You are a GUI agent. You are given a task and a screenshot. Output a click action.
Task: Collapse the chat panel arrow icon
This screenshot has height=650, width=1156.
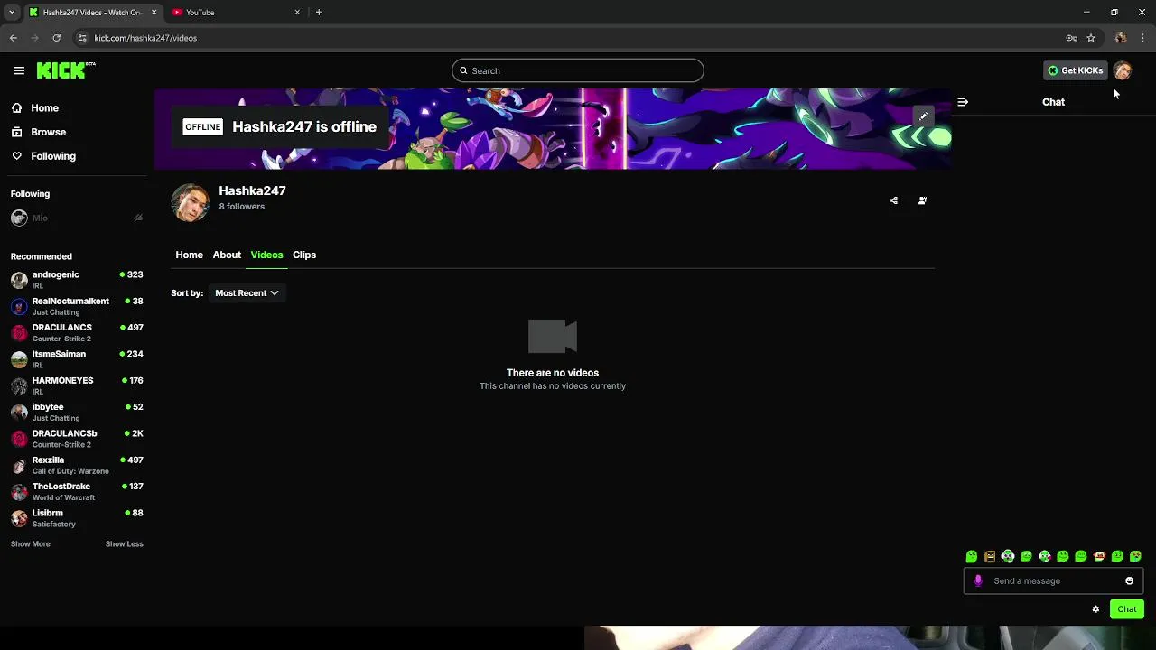963,102
